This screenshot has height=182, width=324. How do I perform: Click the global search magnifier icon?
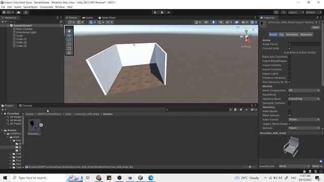coord(283,12)
